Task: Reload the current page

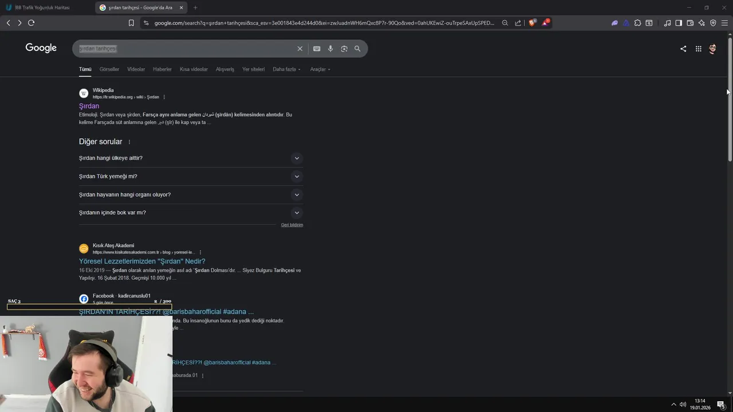Action: [31, 23]
